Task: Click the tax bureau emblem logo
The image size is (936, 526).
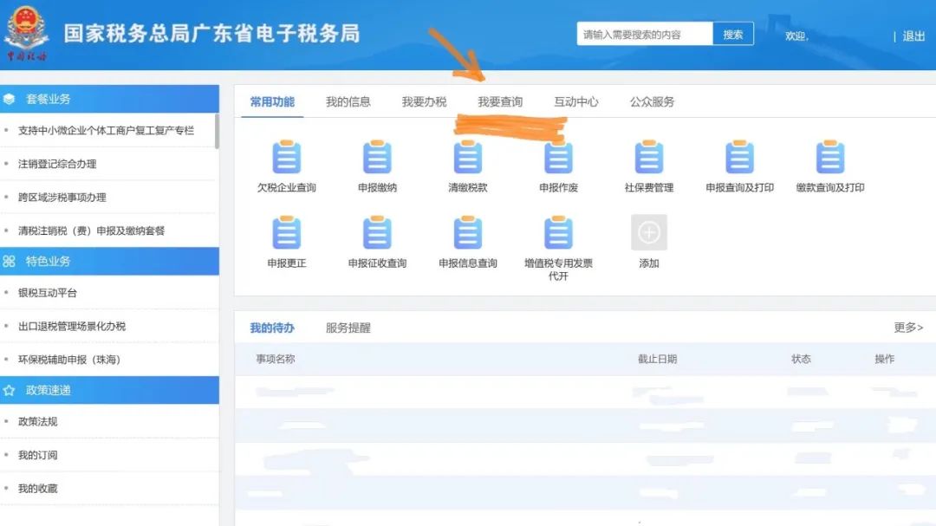Action: 26,33
